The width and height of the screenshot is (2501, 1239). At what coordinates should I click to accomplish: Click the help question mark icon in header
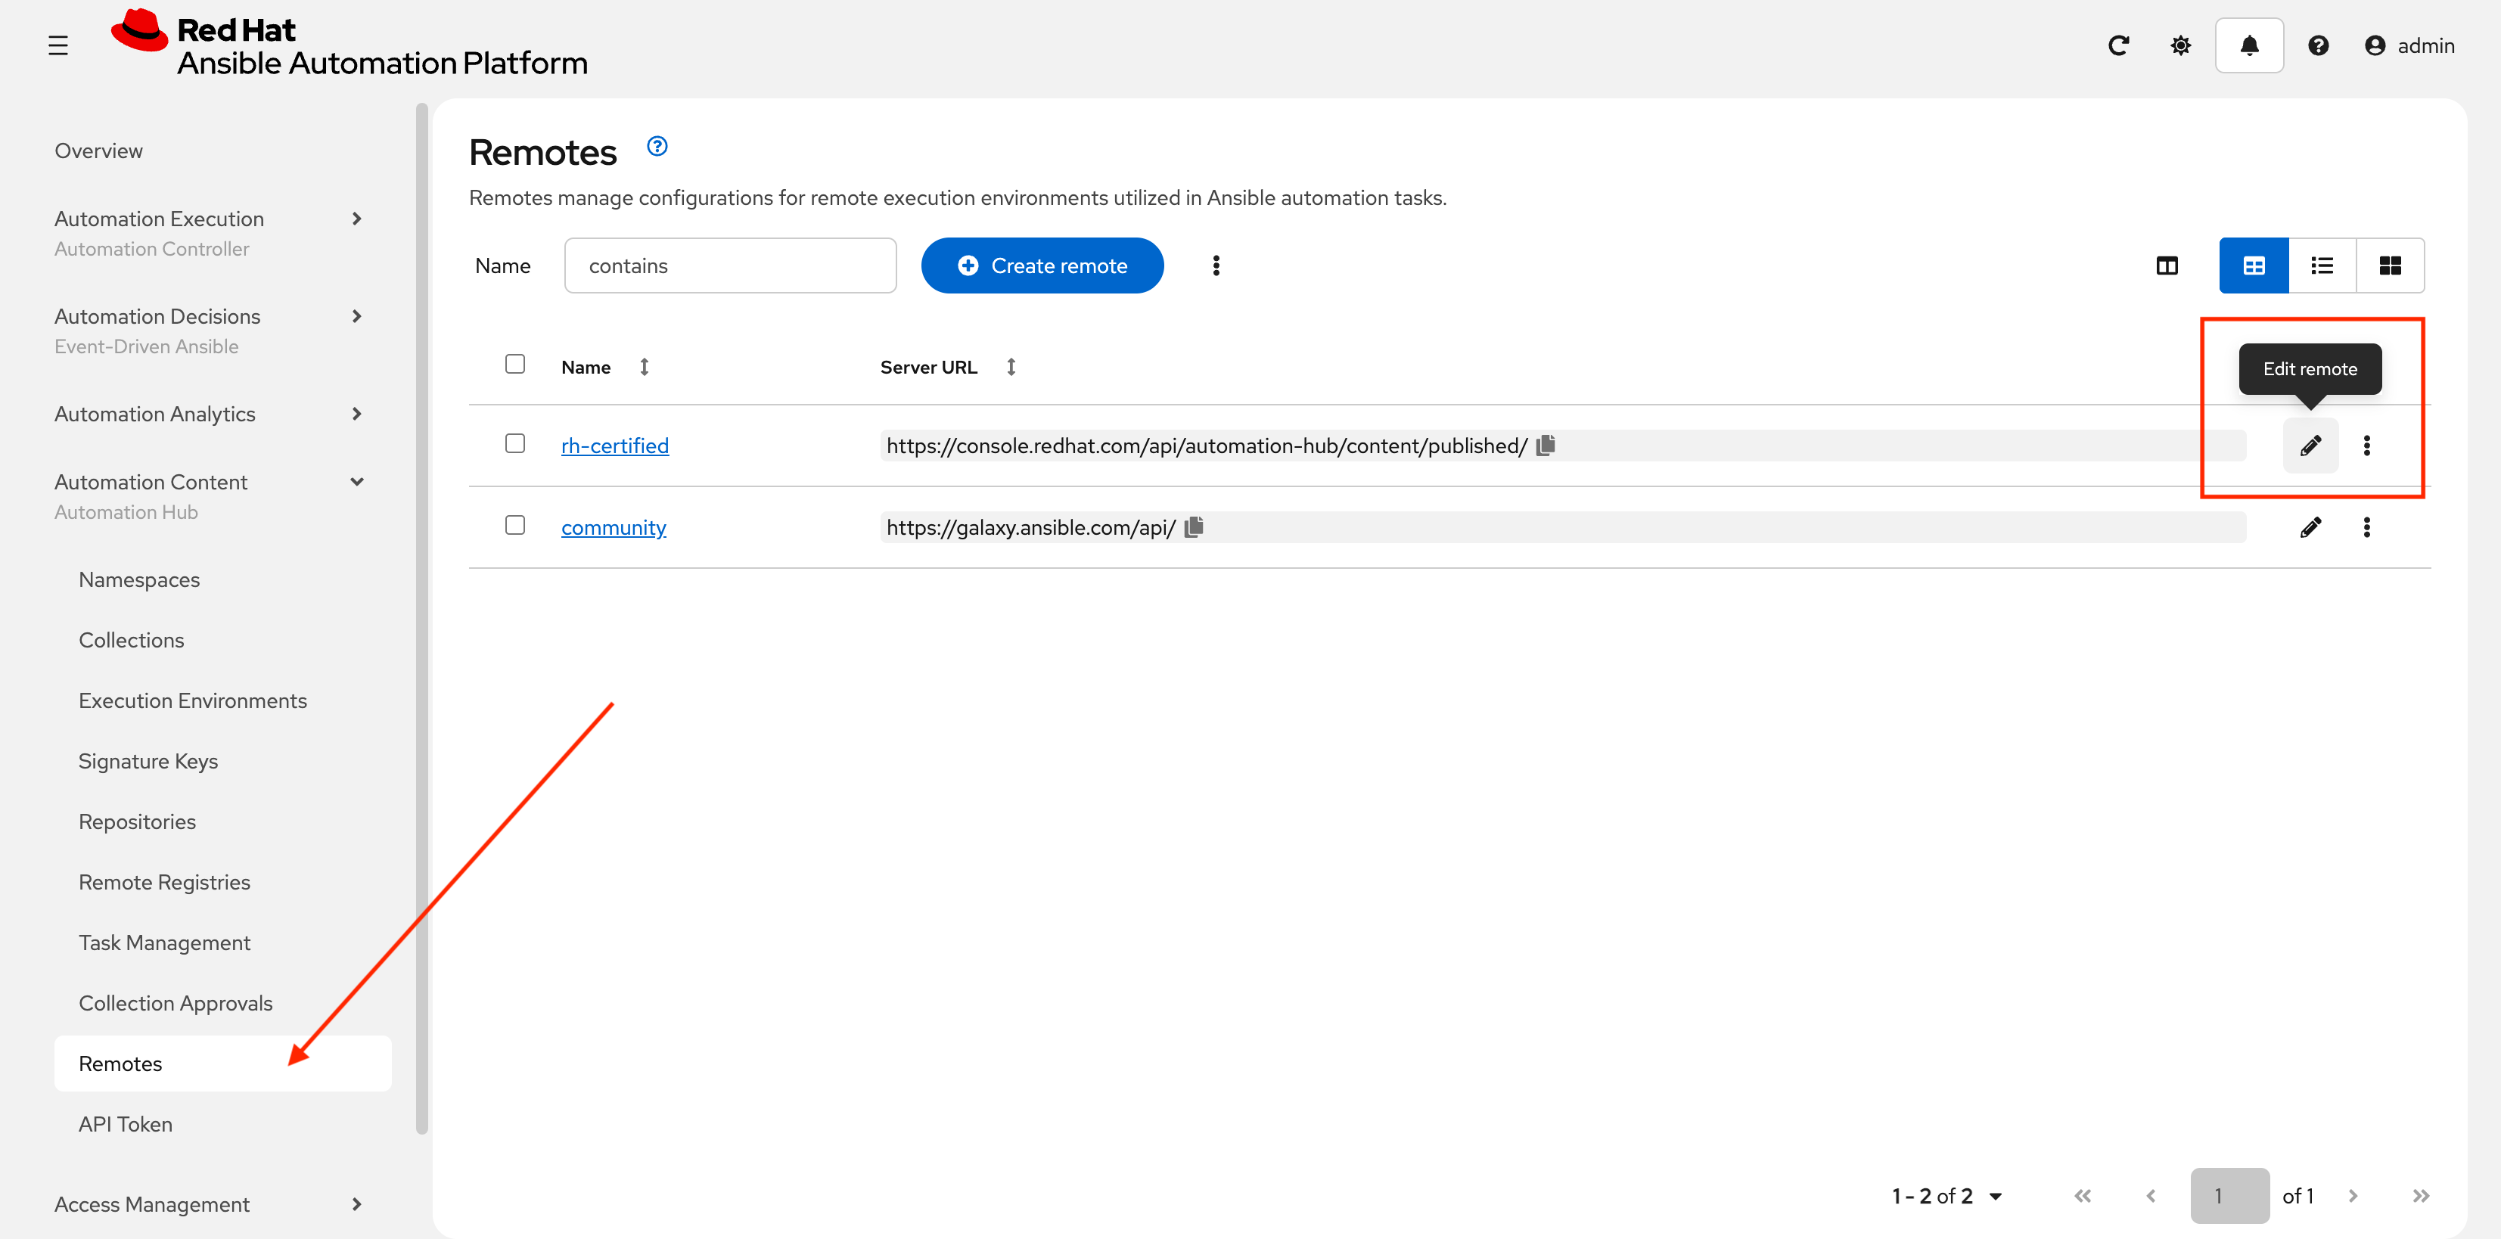2319,45
